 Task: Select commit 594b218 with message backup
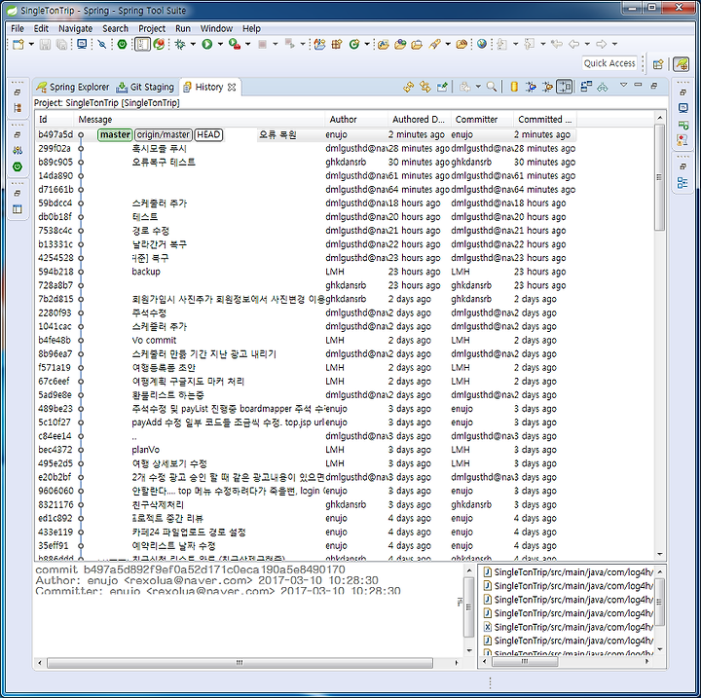point(306,272)
